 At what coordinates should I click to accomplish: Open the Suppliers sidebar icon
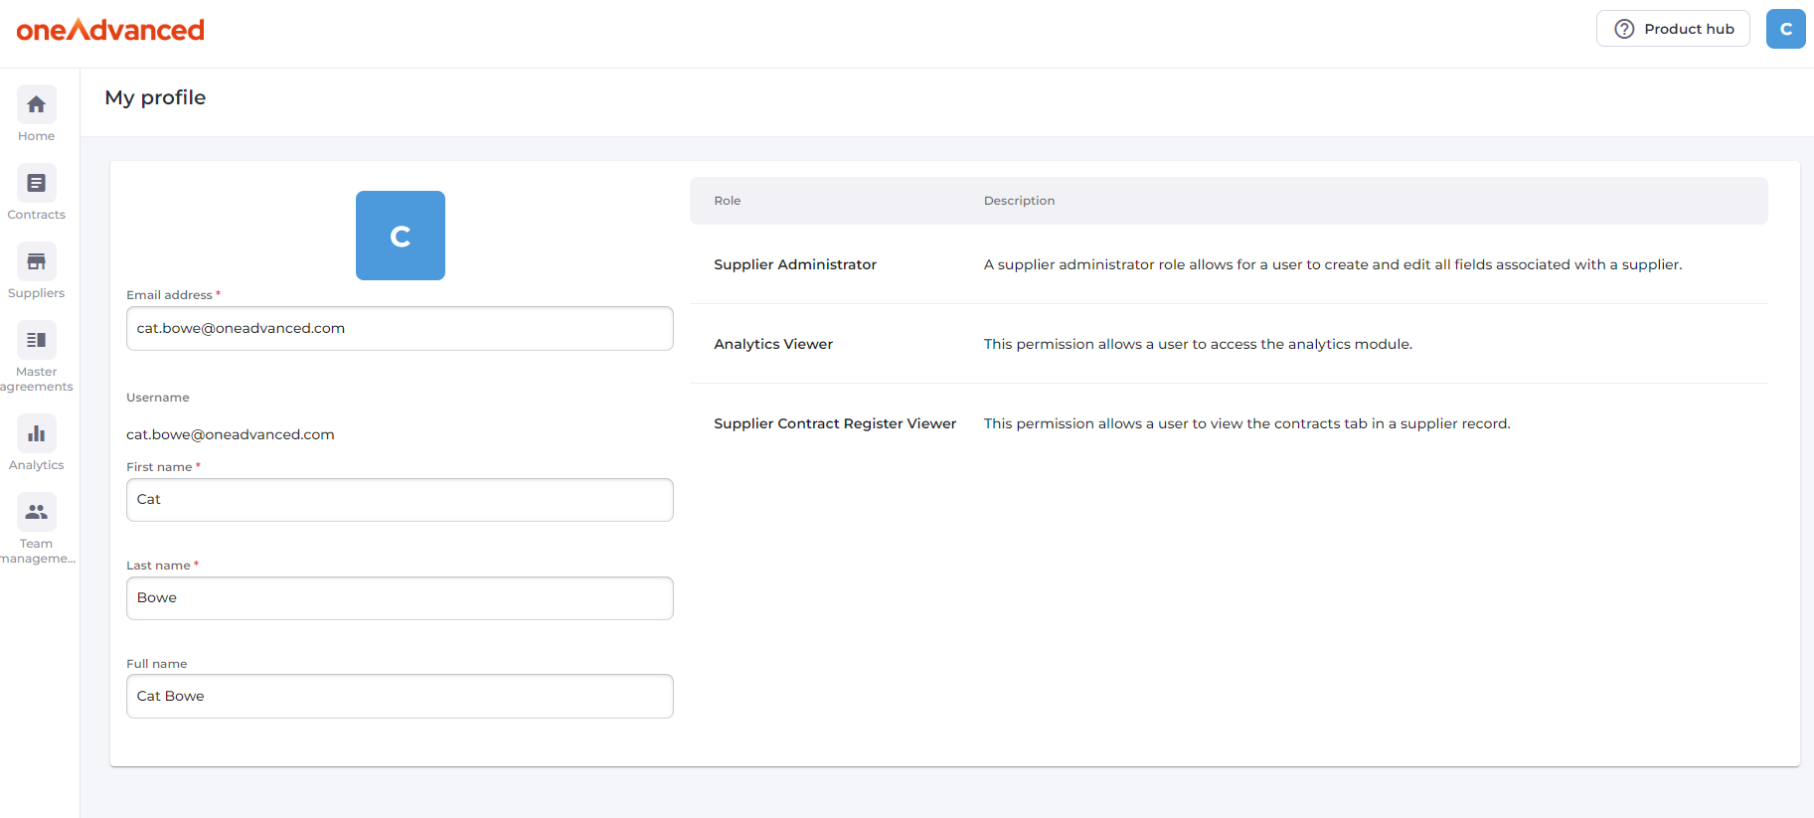click(37, 262)
